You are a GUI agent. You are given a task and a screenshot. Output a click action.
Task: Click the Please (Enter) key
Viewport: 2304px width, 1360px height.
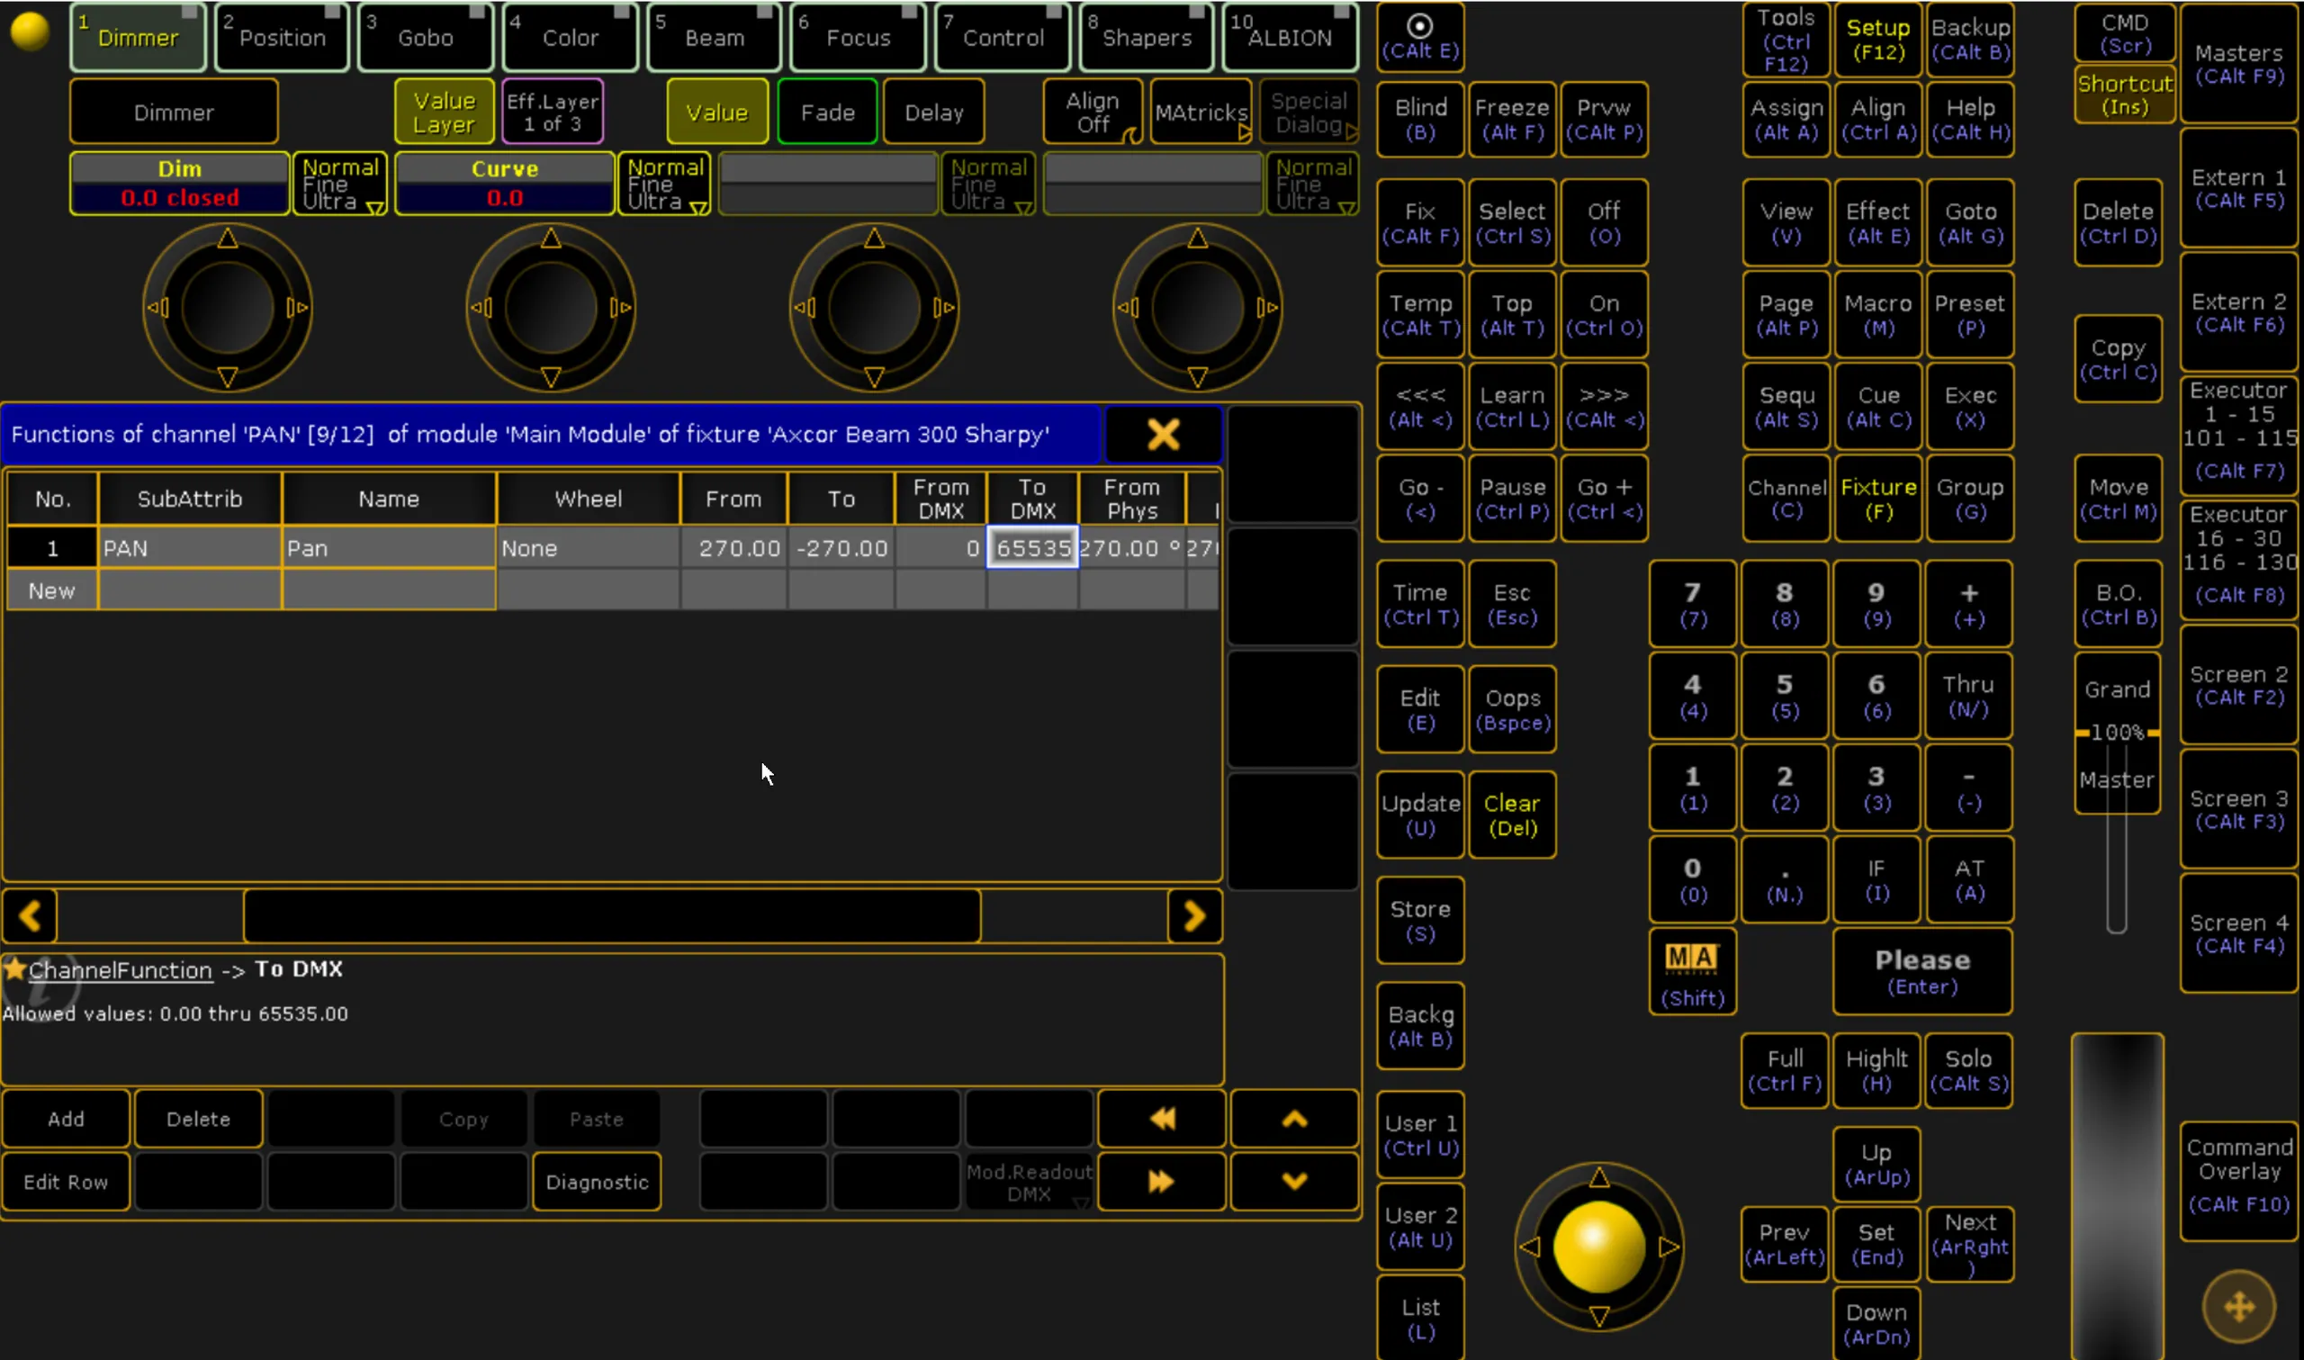point(1922,970)
